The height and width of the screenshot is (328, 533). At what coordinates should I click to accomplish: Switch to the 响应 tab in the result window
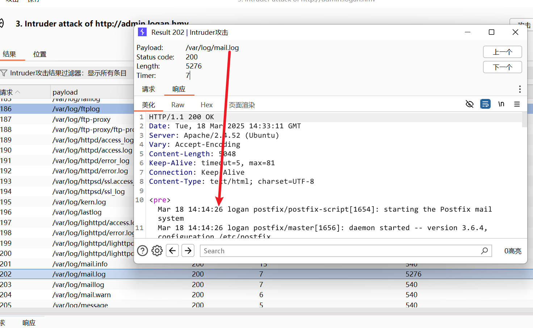(x=179, y=89)
